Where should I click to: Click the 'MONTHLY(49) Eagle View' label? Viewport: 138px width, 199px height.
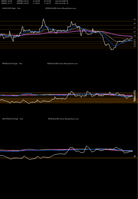13,119
